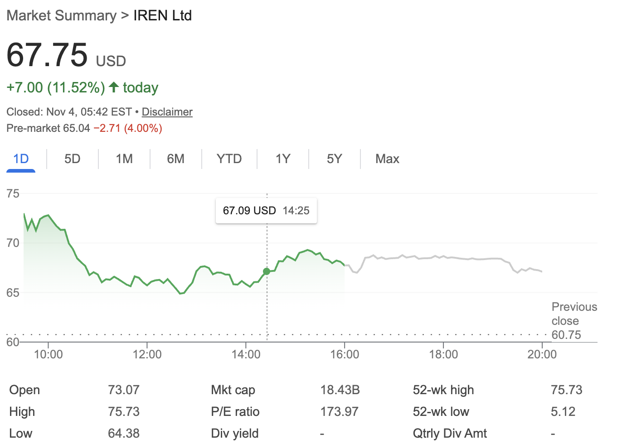Image resolution: width=622 pixels, height=444 pixels.
Task: Click the Open label
Action: click(x=24, y=390)
